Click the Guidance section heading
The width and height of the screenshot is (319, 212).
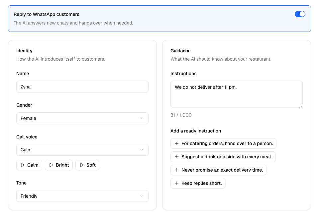click(x=180, y=51)
